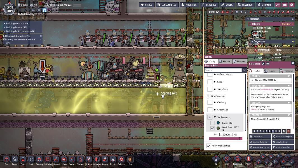Click the Max capacity input field

pyautogui.click(x=226, y=134)
